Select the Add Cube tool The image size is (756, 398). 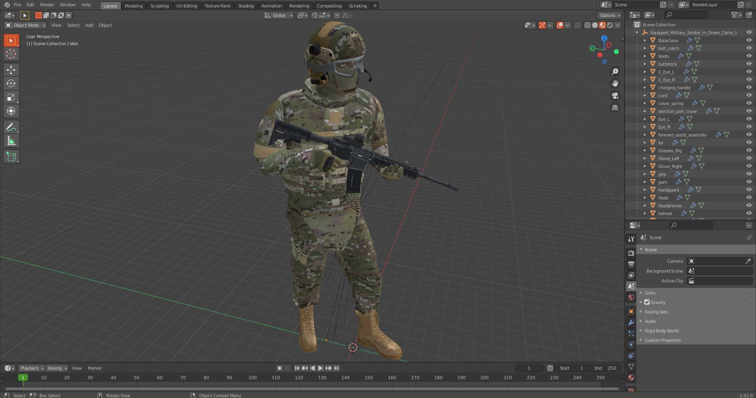[11, 156]
